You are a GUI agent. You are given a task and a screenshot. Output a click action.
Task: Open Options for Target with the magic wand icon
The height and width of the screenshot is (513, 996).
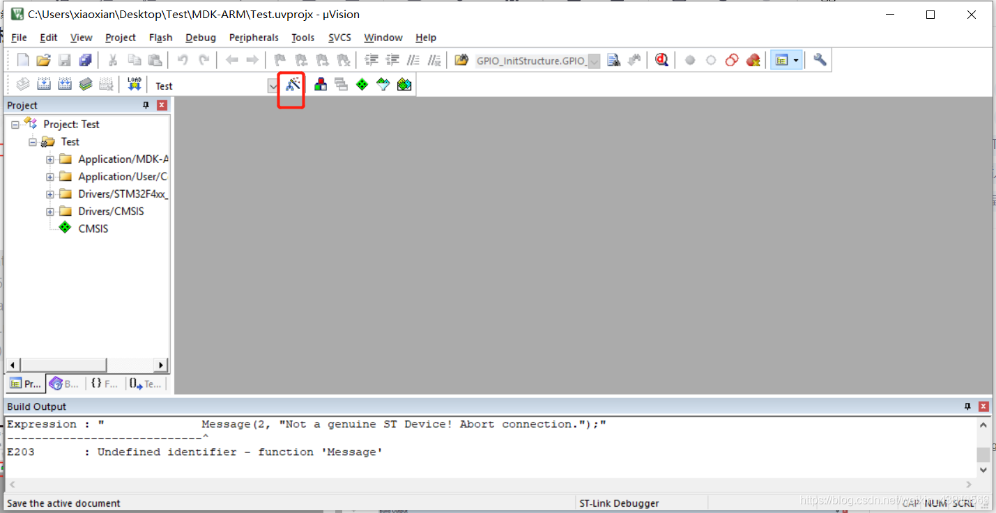tap(293, 85)
